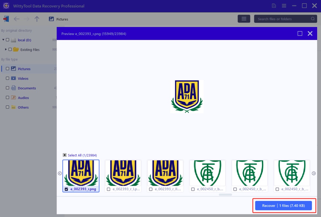Check the Existing Files checkbox

10,50
